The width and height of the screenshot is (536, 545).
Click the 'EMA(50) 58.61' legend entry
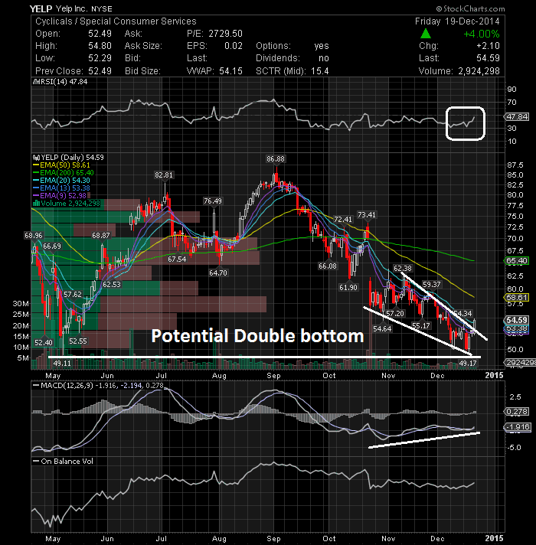click(x=65, y=165)
